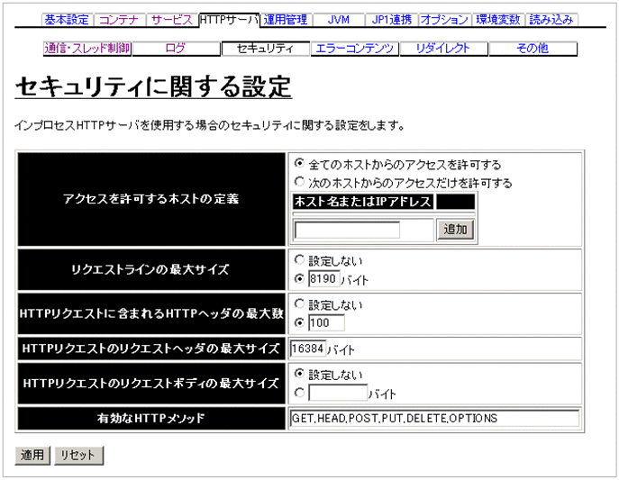Open the オプション tab
The height and width of the screenshot is (480, 619).
(x=444, y=19)
